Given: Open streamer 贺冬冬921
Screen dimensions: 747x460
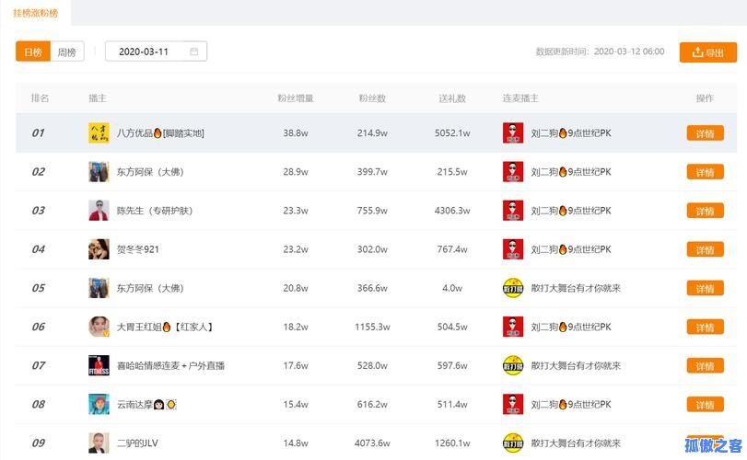Looking at the screenshot, I should click(x=137, y=249).
